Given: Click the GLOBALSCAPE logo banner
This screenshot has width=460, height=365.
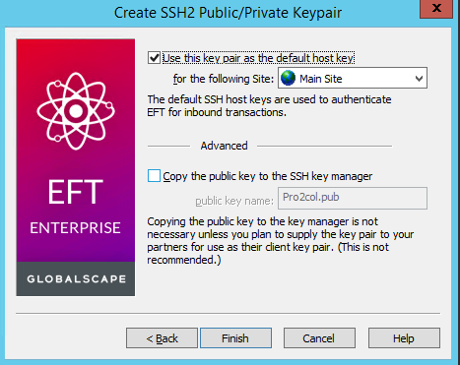Looking at the screenshot, I should click(x=76, y=278).
